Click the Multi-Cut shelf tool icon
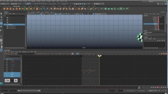This screenshot has height=94, width=168. [96, 9]
